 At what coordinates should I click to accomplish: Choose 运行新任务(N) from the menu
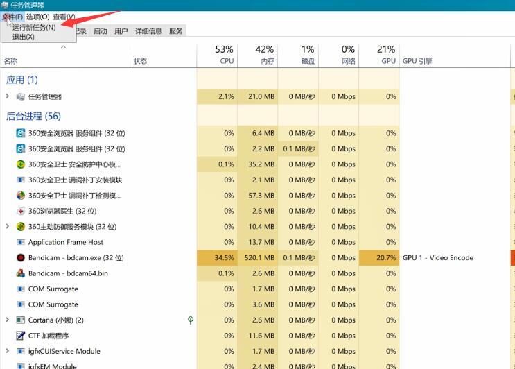34,27
